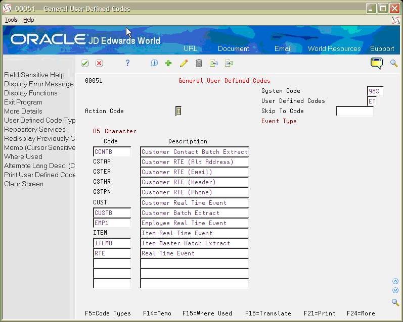The image size is (403, 322).
Task: Click the Action Code input field
Action: tap(178, 111)
